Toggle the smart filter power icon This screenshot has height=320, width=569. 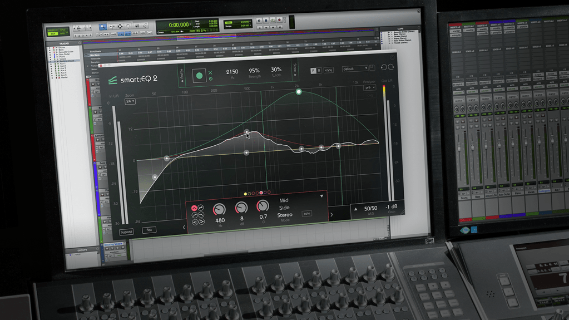210,79
